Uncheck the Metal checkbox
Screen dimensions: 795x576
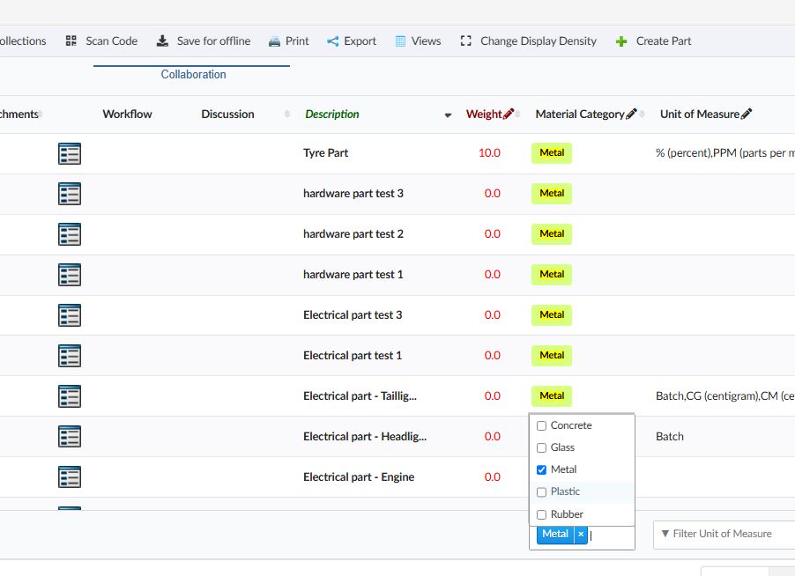click(542, 469)
